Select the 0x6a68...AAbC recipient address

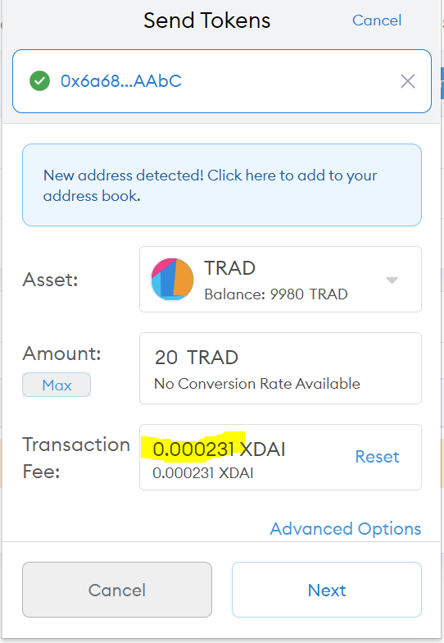pos(121,81)
